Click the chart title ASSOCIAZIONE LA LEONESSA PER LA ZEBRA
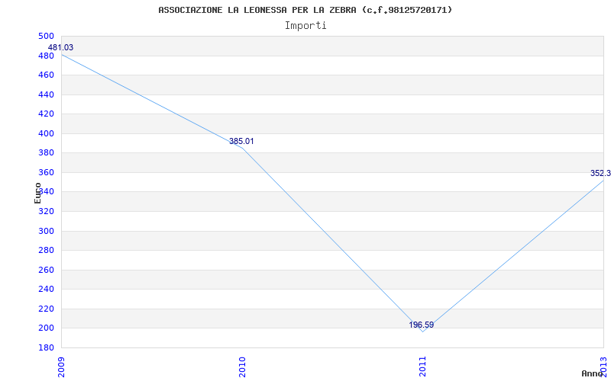The image size is (611, 381). pyautogui.click(x=305, y=10)
